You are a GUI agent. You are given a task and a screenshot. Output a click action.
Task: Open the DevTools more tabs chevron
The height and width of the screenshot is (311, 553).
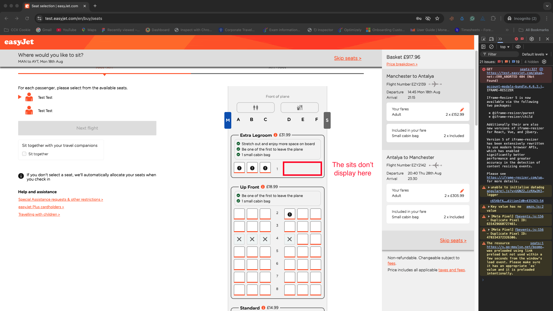[x=500, y=39]
